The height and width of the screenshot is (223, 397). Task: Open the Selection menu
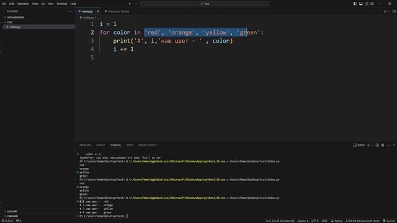coord(23,4)
